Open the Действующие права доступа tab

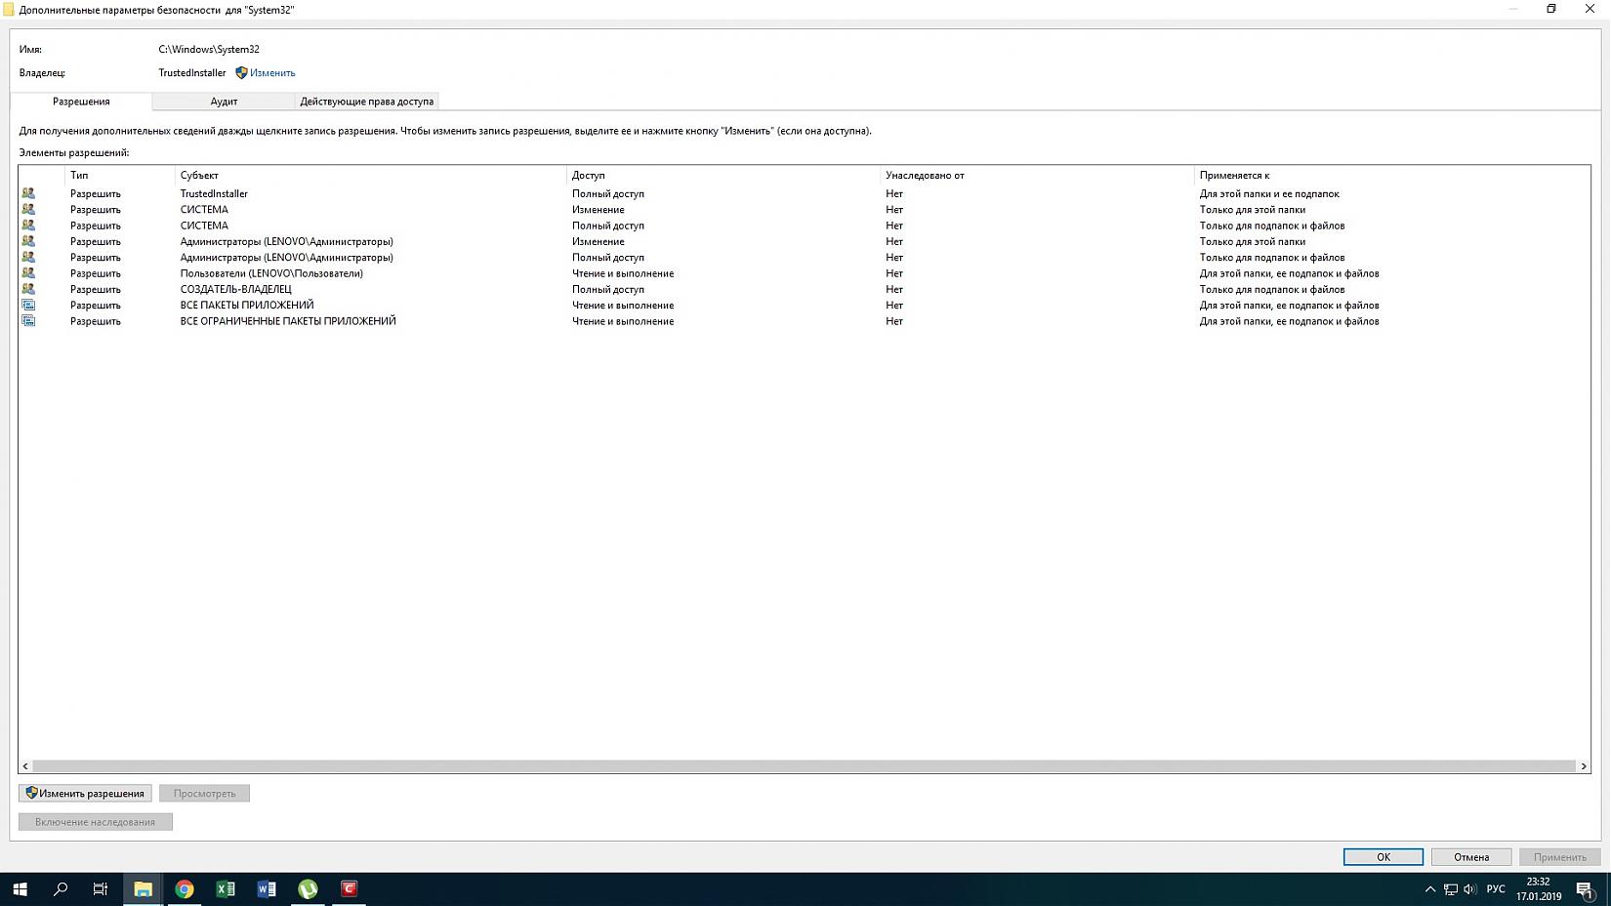tap(366, 102)
